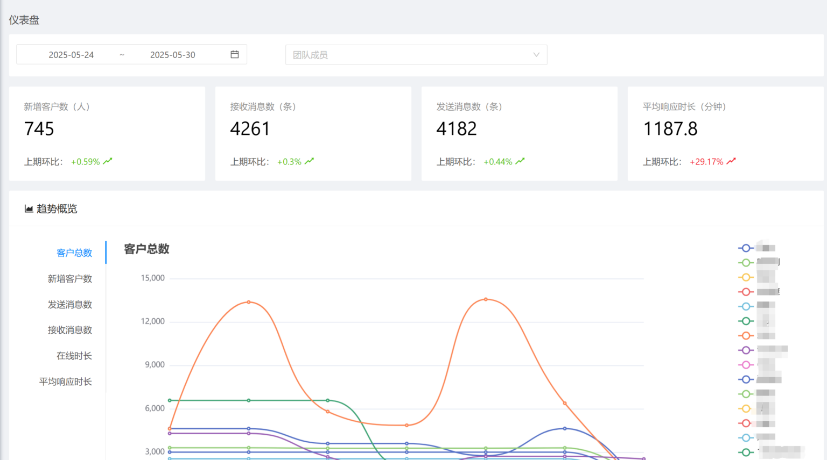Switch to the 新增客户数 trend tab
This screenshot has height=460, width=827.
point(70,278)
